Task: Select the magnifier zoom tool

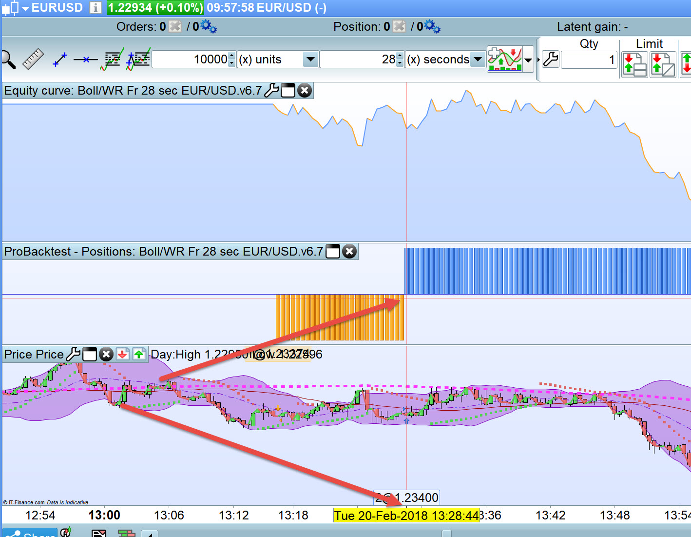Action: (8, 60)
